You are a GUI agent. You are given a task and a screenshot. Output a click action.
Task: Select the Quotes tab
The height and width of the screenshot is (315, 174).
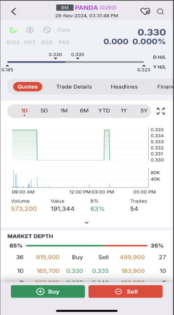pyautogui.click(x=28, y=87)
